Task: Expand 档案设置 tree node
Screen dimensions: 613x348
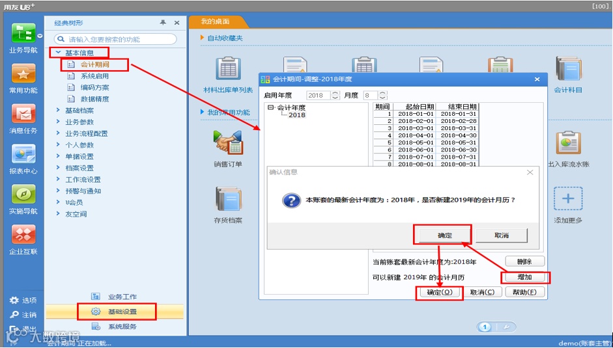Action: [58, 168]
